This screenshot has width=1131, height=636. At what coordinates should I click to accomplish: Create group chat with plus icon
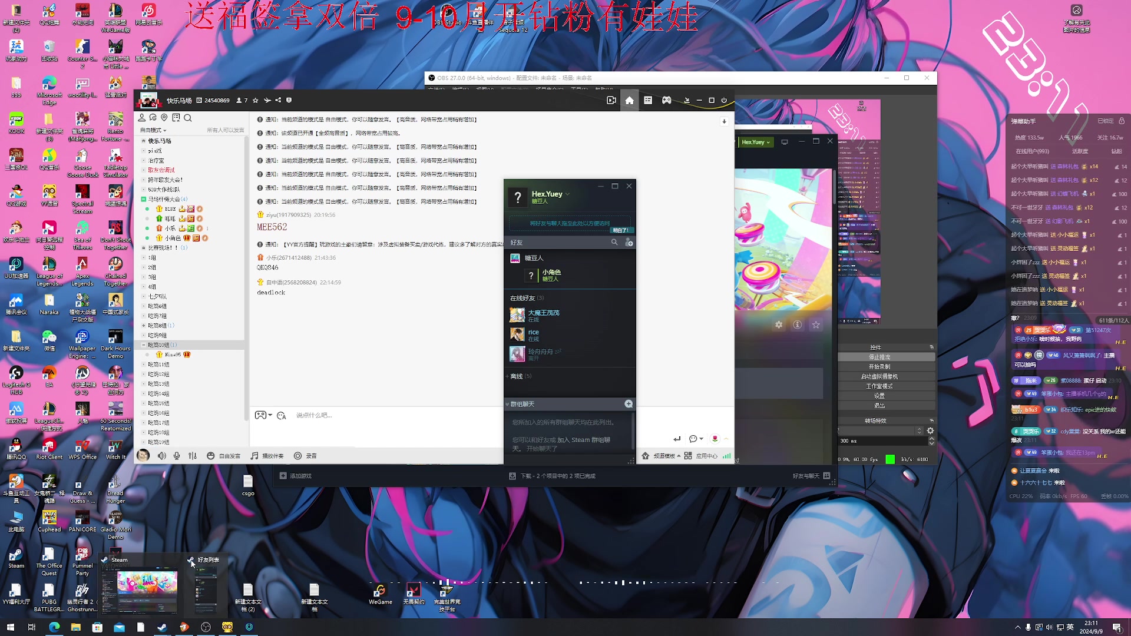click(x=629, y=404)
